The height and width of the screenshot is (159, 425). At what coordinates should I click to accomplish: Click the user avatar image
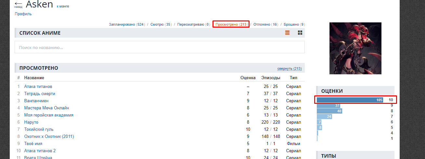(x=355, y=48)
